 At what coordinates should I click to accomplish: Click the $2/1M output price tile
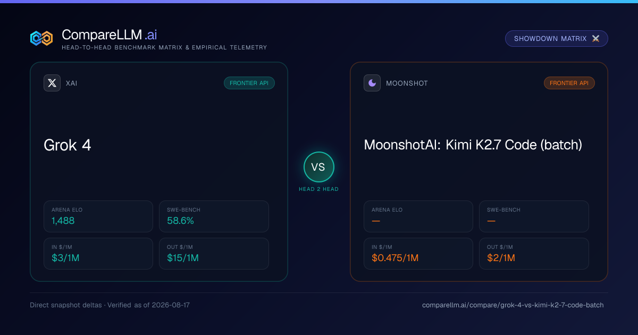[x=534, y=254]
